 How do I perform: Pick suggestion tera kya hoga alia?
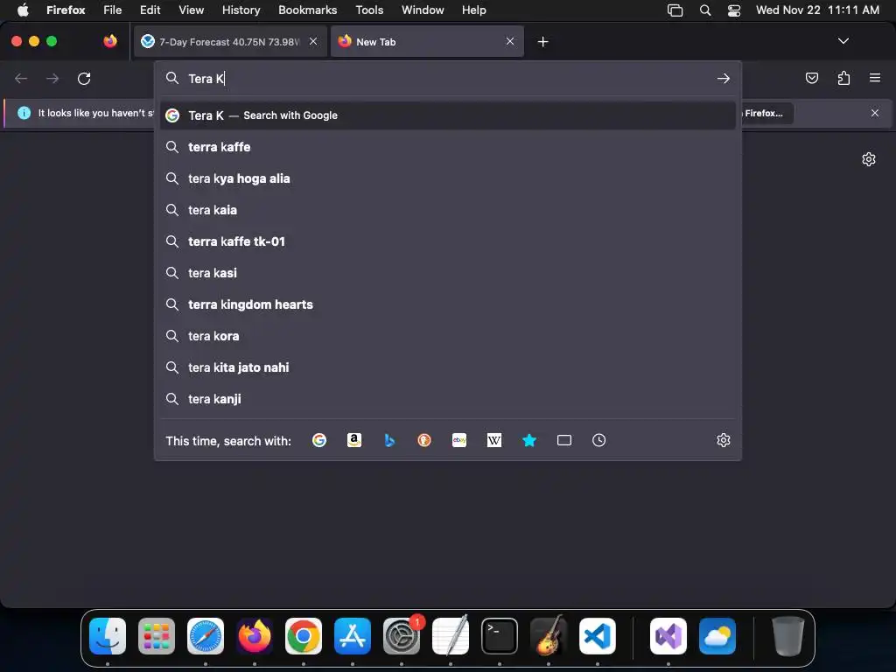point(447,178)
